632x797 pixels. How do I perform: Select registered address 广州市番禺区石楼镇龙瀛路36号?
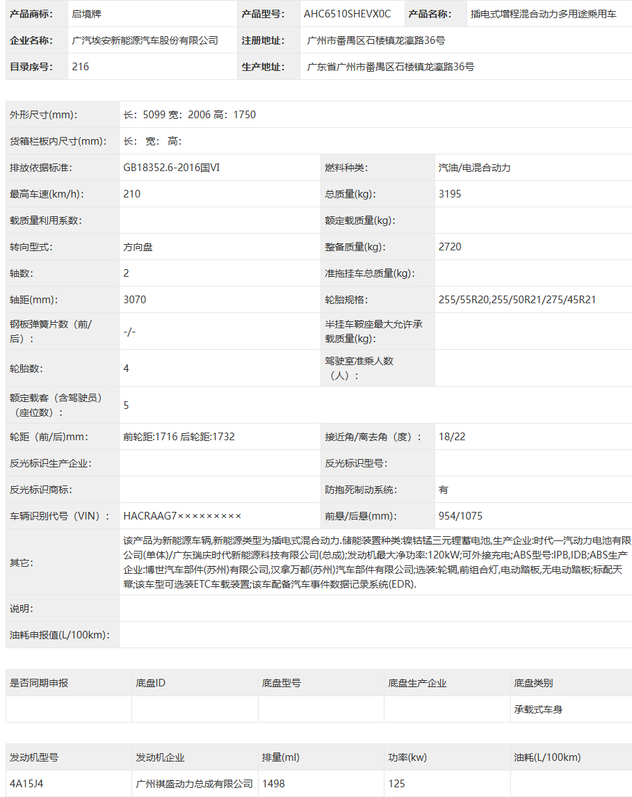[376, 40]
